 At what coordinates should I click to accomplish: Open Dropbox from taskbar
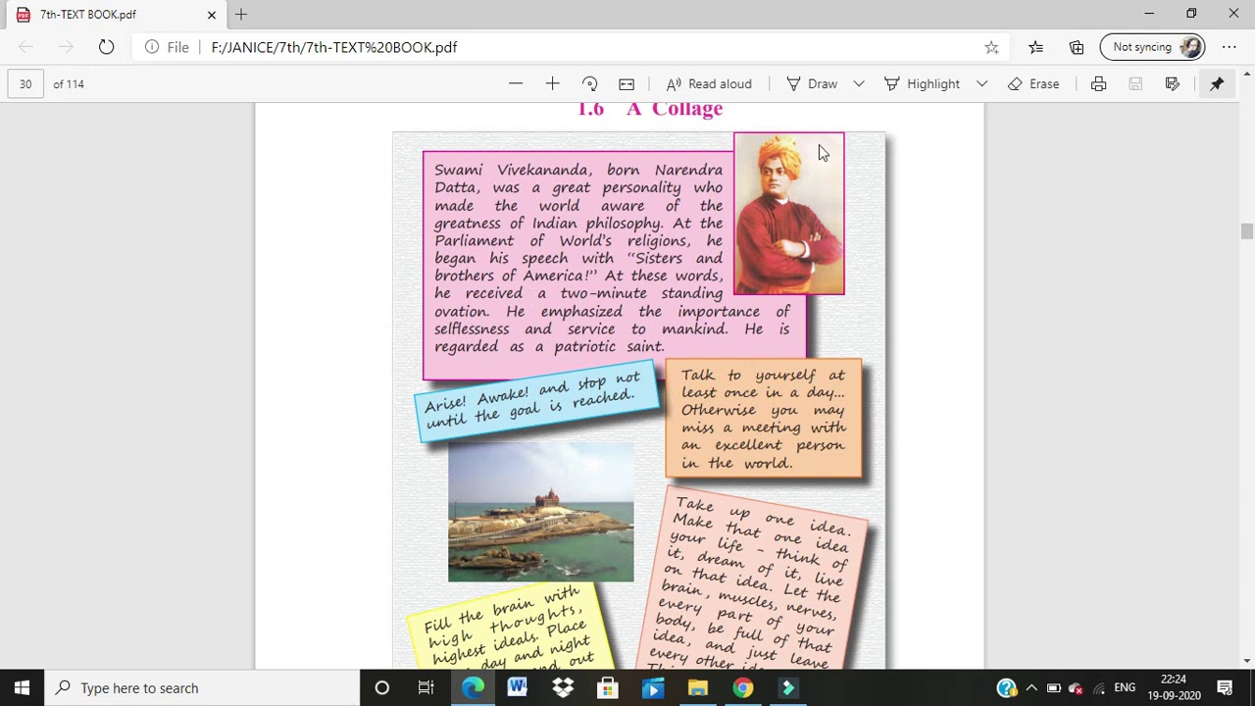click(x=563, y=688)
